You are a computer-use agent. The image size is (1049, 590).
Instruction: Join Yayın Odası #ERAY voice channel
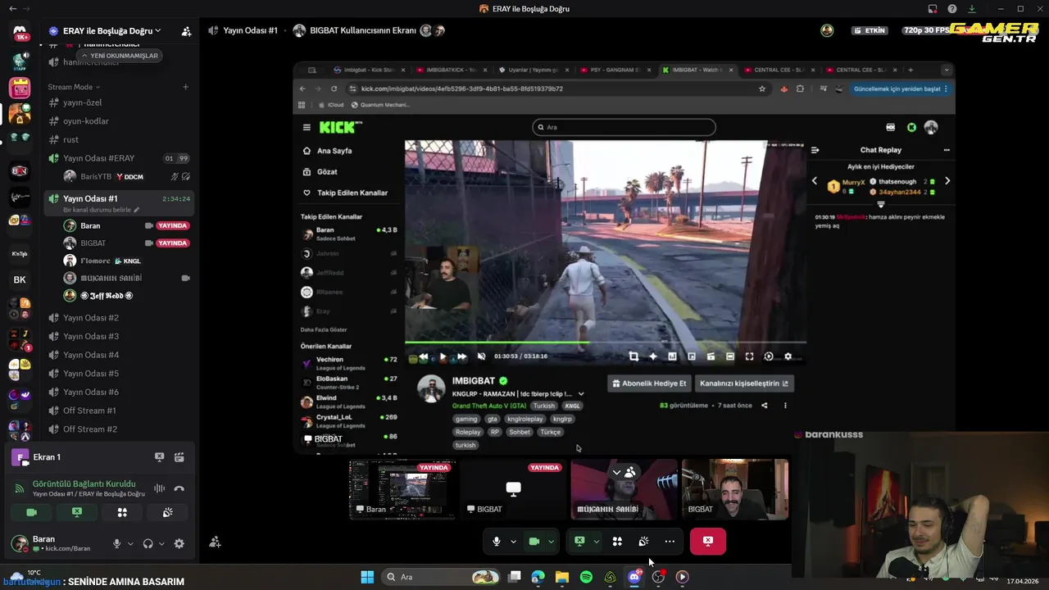coord(119,158)
